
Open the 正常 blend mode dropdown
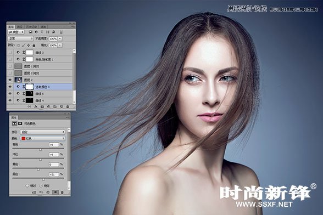click(x=20, y=38)
